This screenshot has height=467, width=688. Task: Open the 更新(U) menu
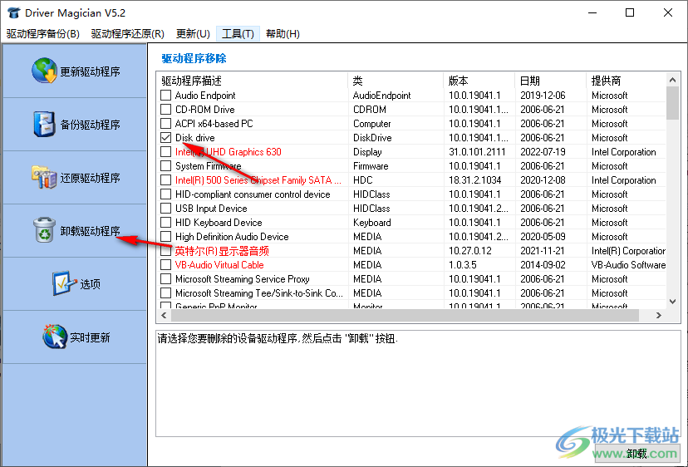(x=193, y=34)
